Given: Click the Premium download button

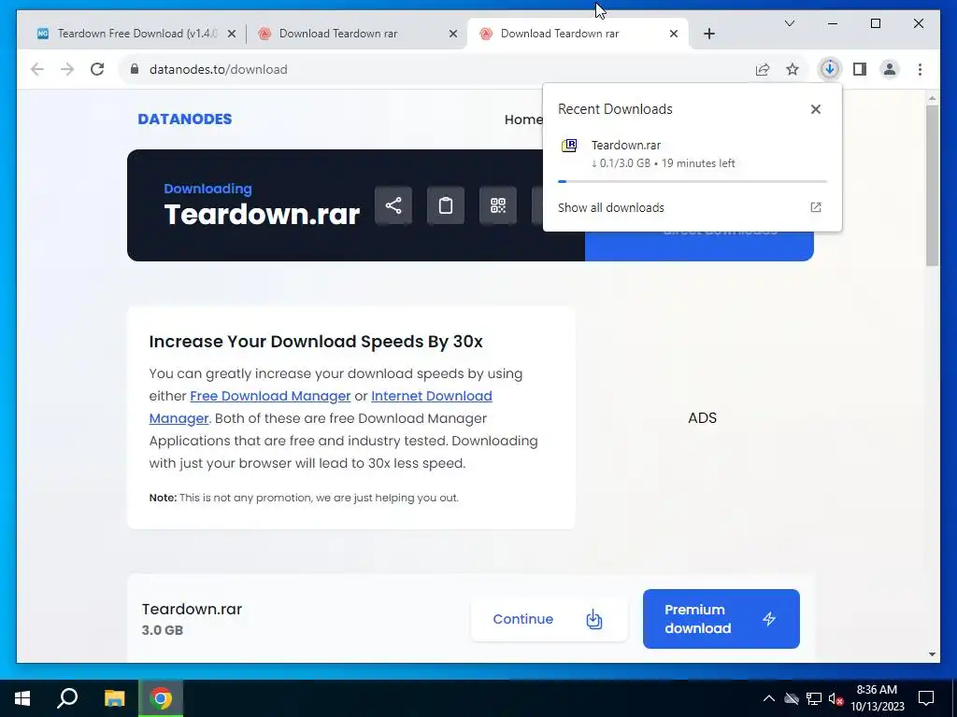Looking at the screenshot, I should pyautogui.click(x=721, y=619).
